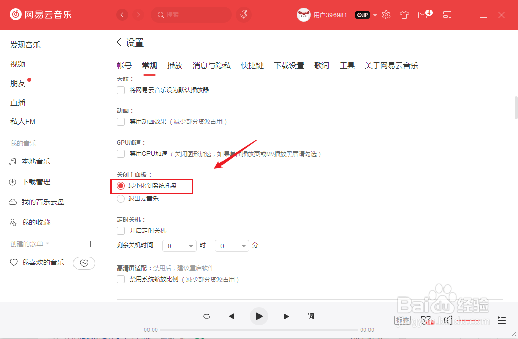Select 最小化到系统托盘 radio button
Viewport: 518px width, 339px height.
coord(121,186)
